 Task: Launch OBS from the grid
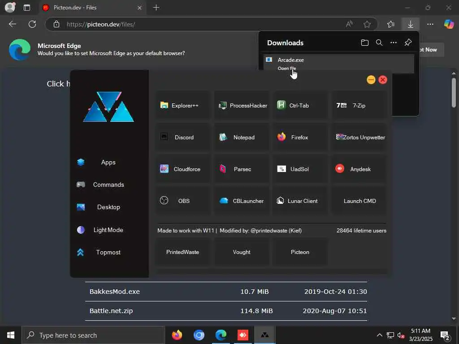182,201
